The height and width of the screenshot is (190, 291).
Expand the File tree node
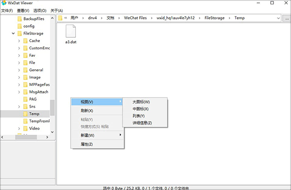19,63
